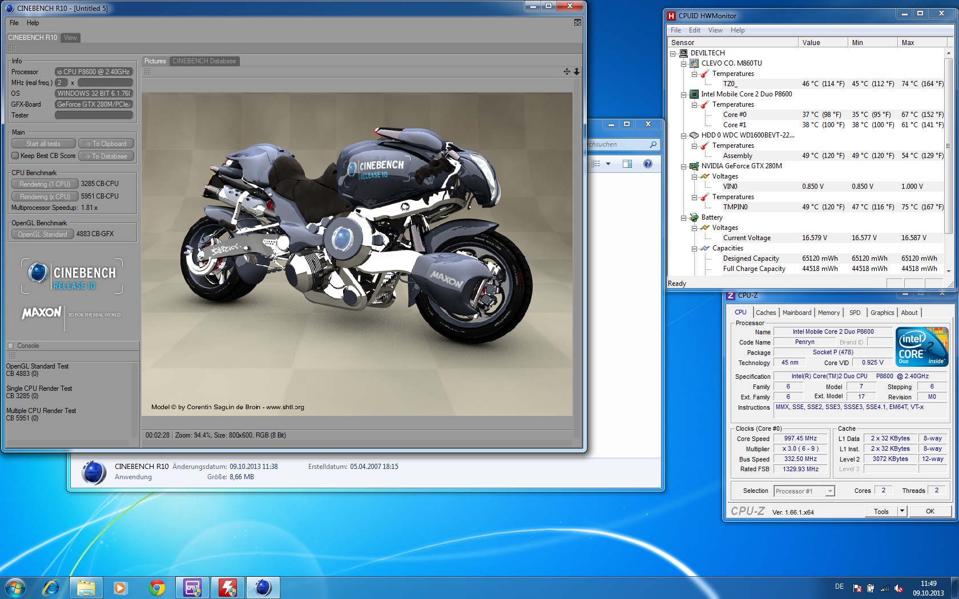Screen dimensions: 959x599
Task: Launch Windows Media Player from the taskbar
Action: pyautogui.click(x=120, y=587)
